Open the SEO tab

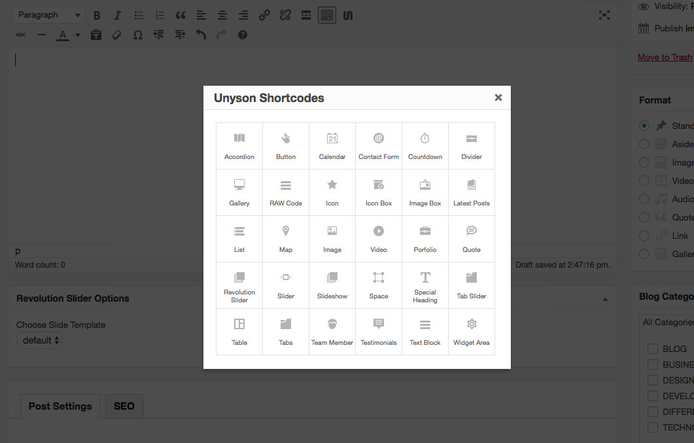tap(124, 406)
